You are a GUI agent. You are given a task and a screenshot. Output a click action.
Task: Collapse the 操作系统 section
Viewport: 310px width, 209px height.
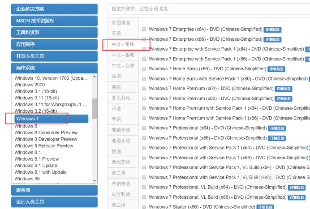pyautogui.click(x=54, y=68)
